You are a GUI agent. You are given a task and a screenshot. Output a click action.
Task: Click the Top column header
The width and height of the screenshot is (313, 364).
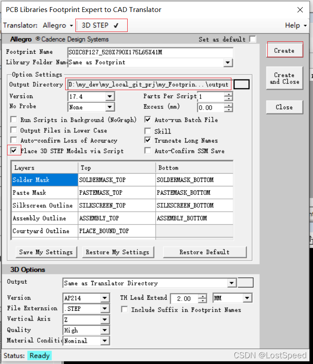[x=117, y=168]
